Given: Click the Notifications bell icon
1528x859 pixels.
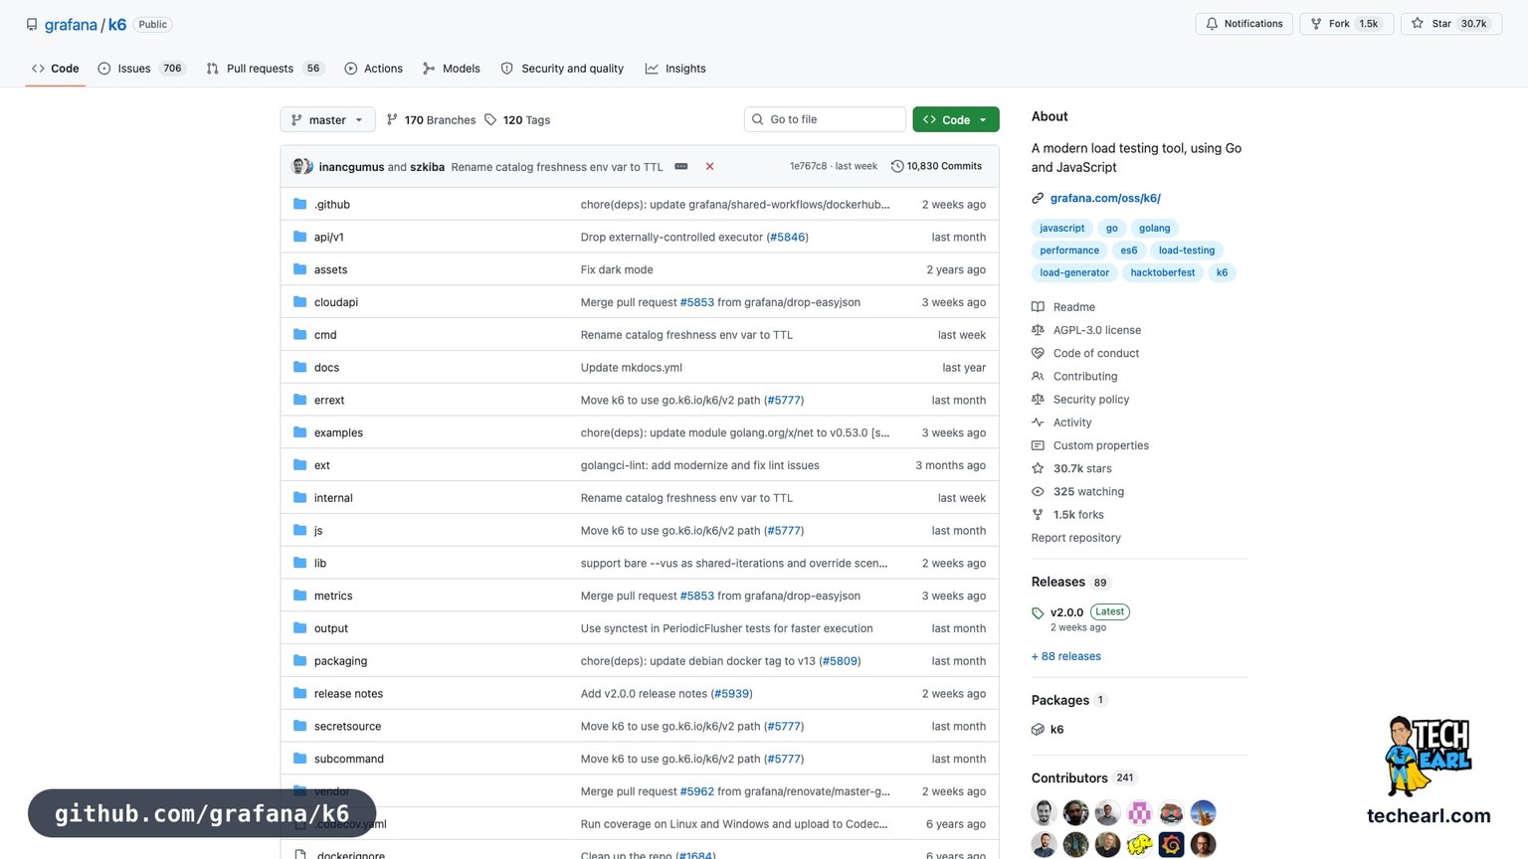Looking at the screenshot, I should coord(1212,24).
